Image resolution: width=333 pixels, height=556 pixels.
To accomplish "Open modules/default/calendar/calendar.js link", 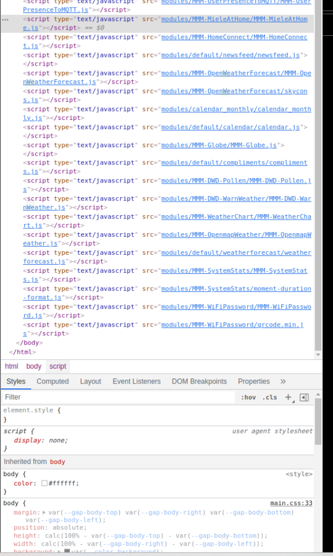I will coord(230,127).
